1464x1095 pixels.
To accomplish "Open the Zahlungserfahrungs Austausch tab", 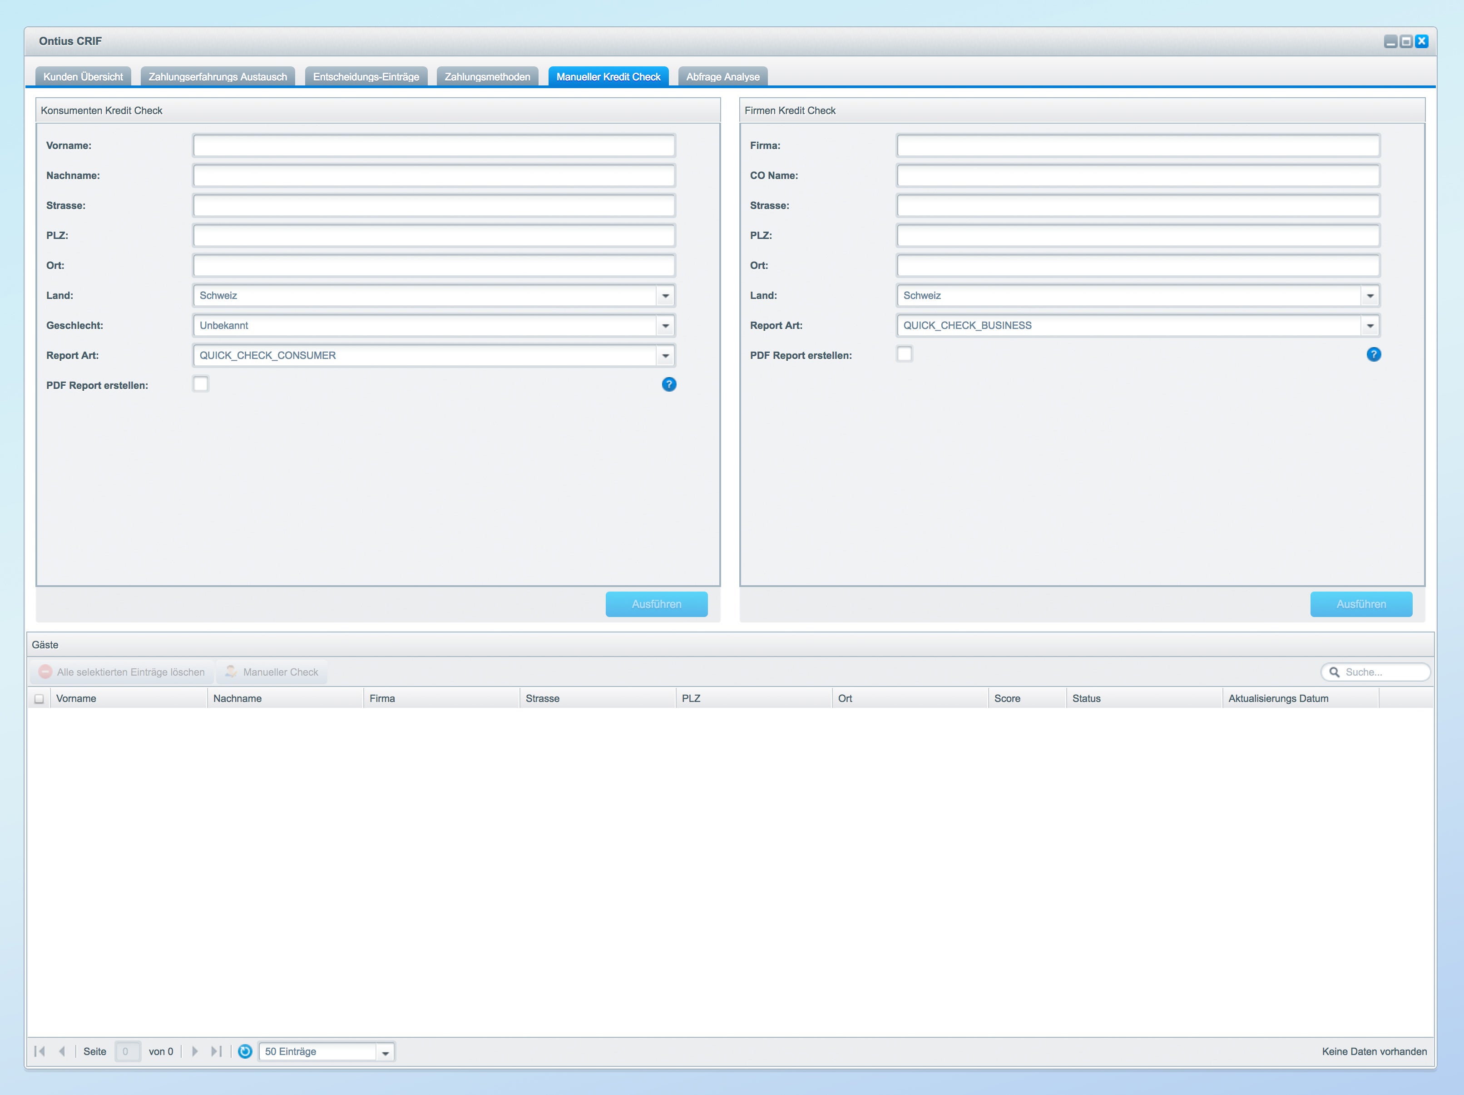I will [x=218, y=77].
